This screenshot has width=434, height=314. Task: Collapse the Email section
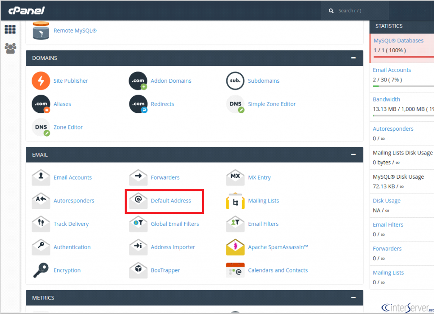coord(353,155)
